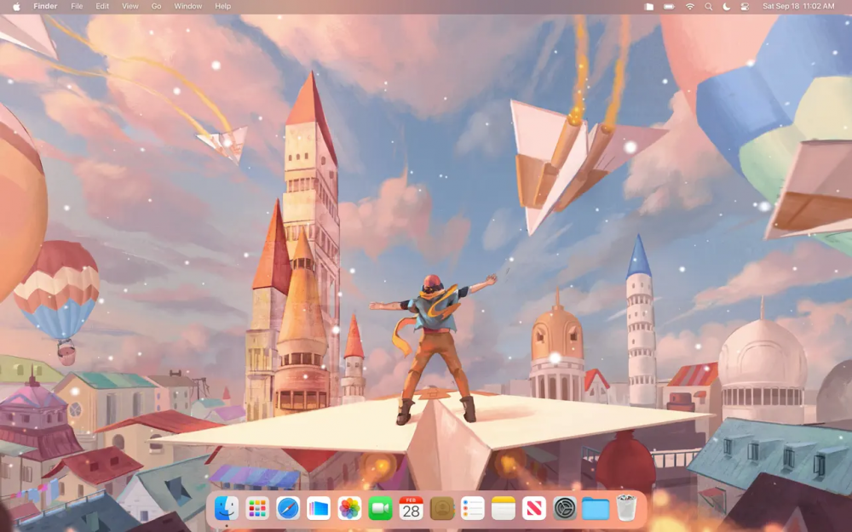The image size is (852, 532).
Task: Open Apple News
Action: (x=532, y=509)
